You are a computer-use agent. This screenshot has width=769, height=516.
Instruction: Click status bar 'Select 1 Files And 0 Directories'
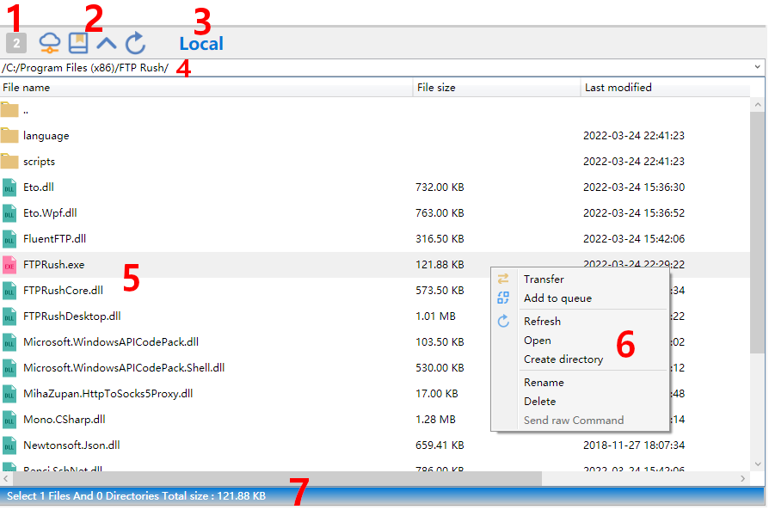pyautogui.click(x=83, y=496)
